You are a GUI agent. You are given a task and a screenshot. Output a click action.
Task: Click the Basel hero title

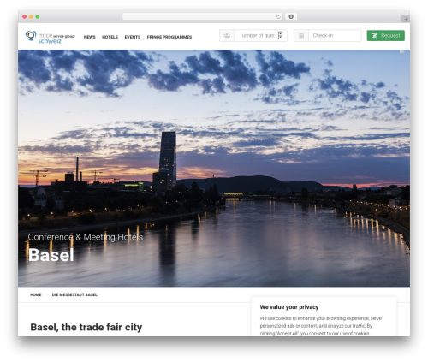coord(51,255)
